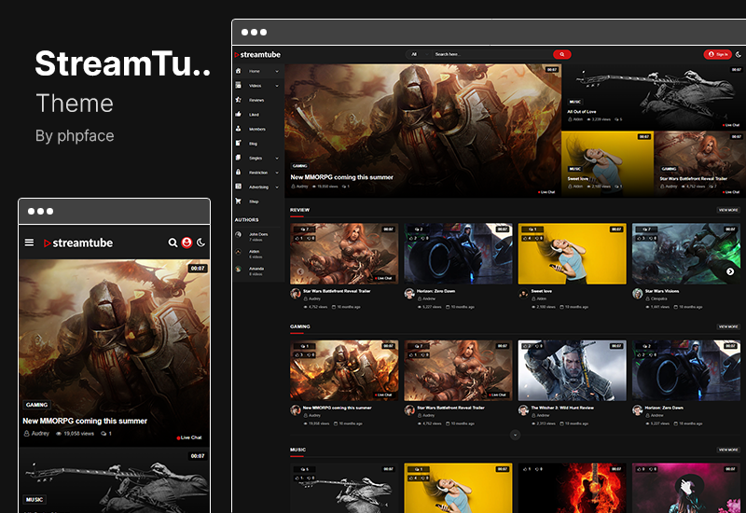Click the Advertising icon in the sidebar
Image resolution: width=746 pixels, height=513 pixels.
239,187
